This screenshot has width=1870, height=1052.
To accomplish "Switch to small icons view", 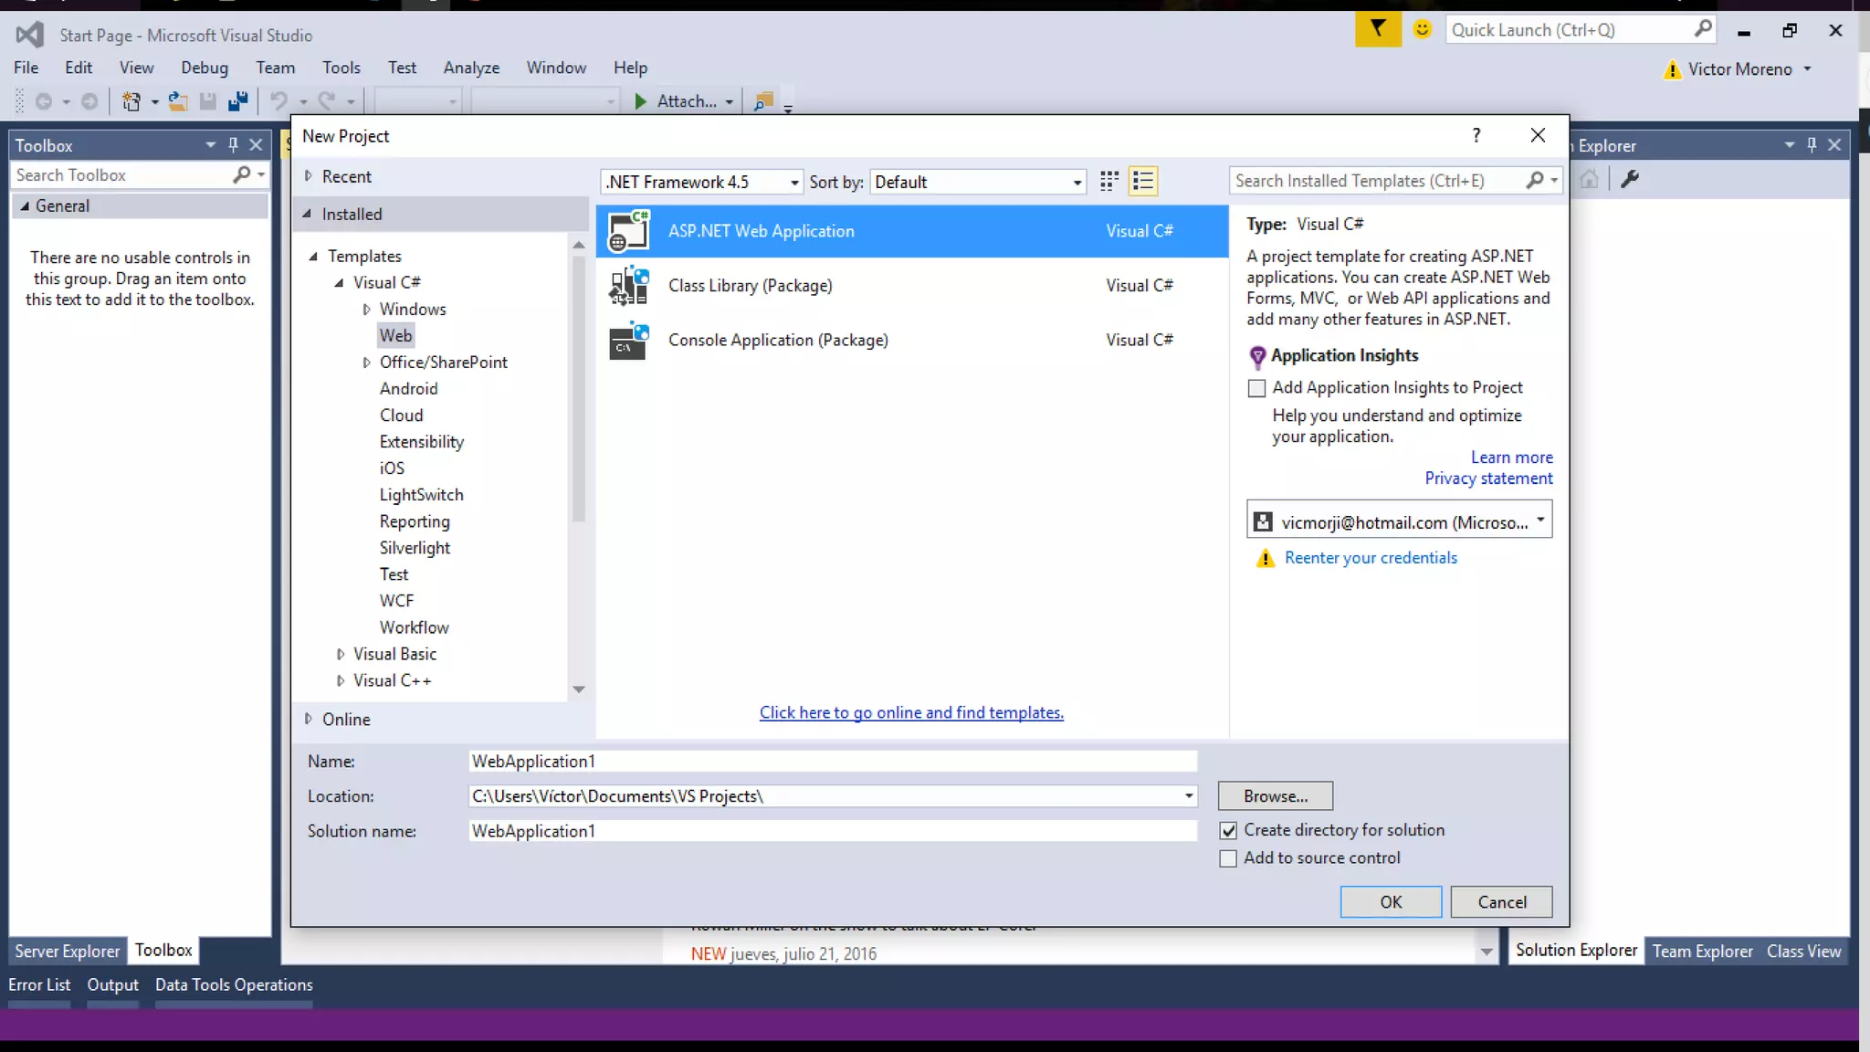I will click(x=1108, y=182).
